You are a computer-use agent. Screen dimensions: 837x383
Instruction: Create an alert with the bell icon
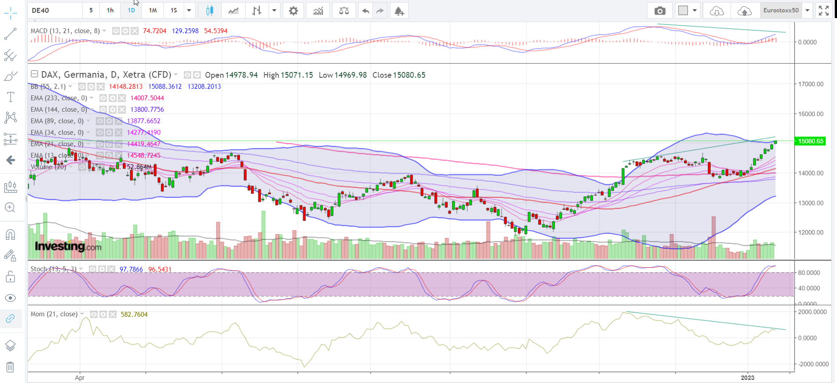click(399, 11)
